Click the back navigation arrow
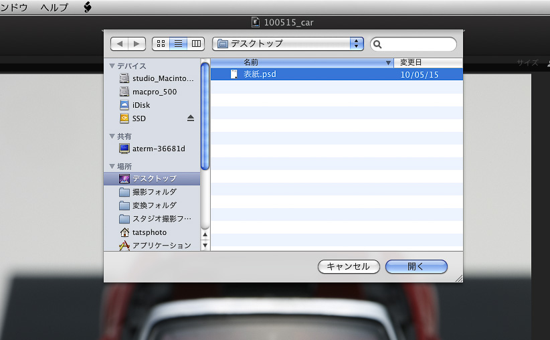This screenshot has height=340, width=550. pos(120,44)
